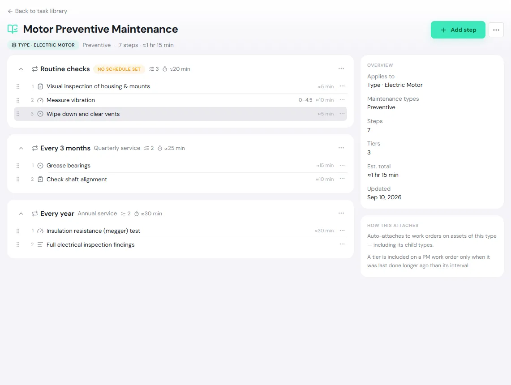
Task: Select the Visual inspection of housing & mounts step
Action: tap(180, 86)
